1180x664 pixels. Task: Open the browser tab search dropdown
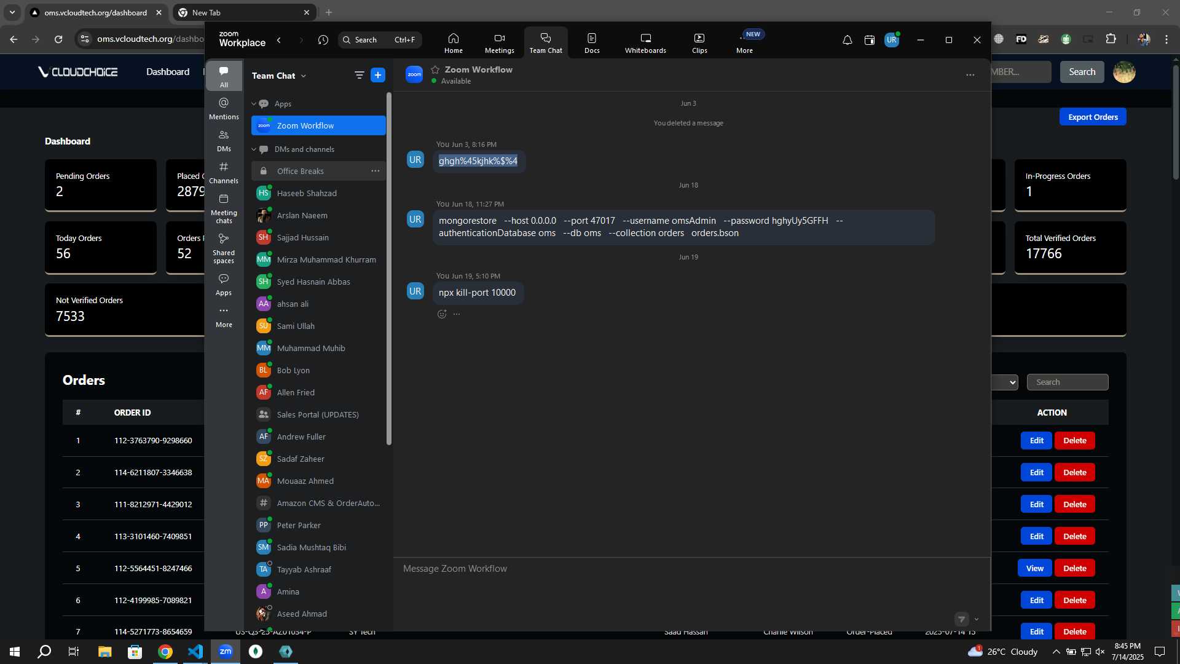(x=12, y=12)
